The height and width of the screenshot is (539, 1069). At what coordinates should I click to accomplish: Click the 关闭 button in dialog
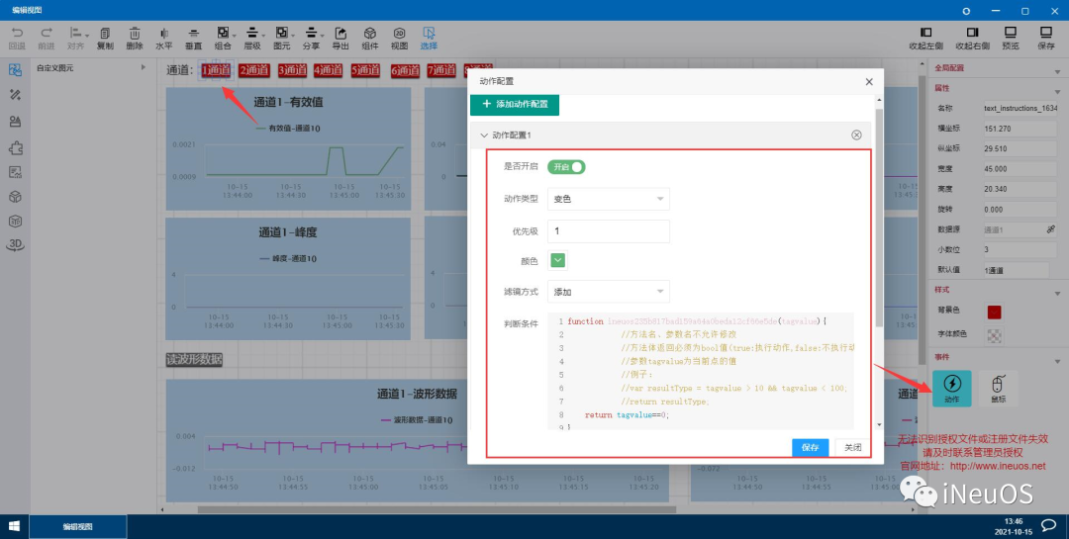coord(853,448)
